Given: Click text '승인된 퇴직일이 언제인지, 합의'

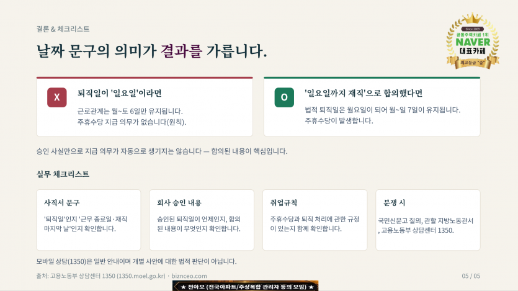Looking at the screenshot, I should coord(199,219).
